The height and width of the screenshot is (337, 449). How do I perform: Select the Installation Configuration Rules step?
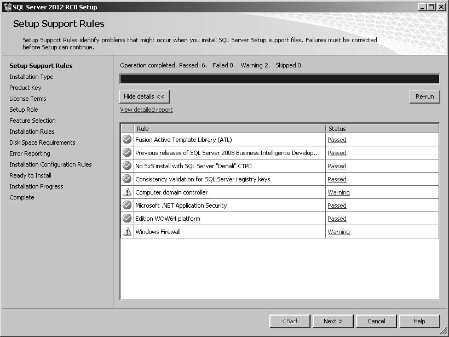coord(50,164)
